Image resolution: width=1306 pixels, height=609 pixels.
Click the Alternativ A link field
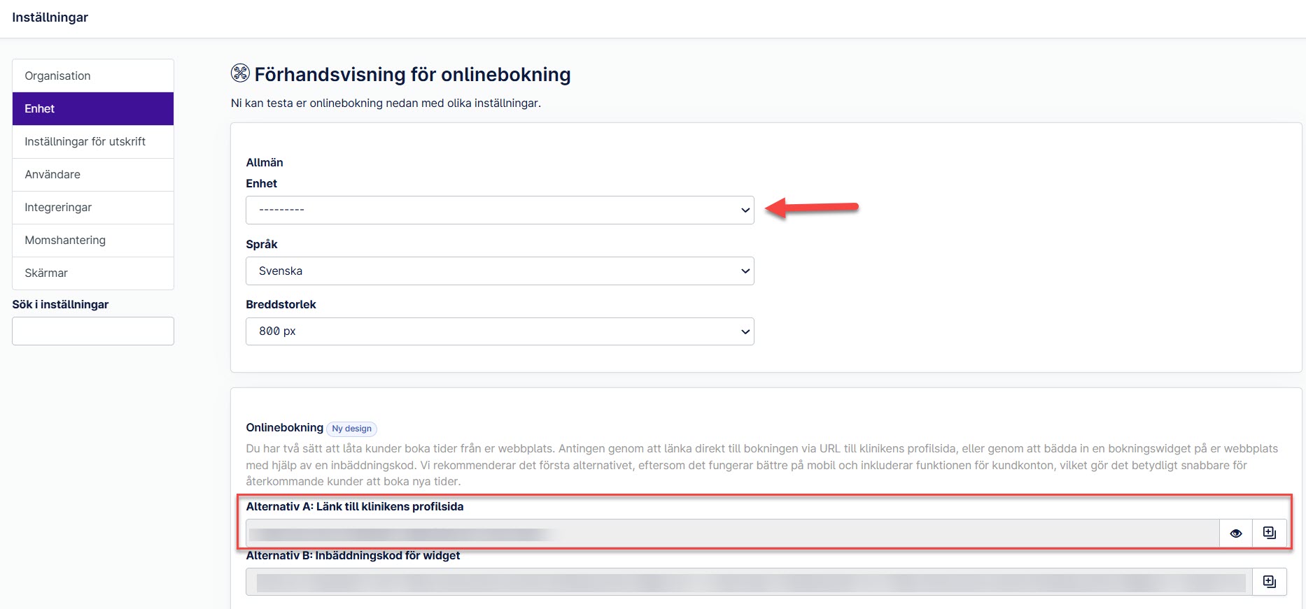pyautogui.click(x=732, y=533)
